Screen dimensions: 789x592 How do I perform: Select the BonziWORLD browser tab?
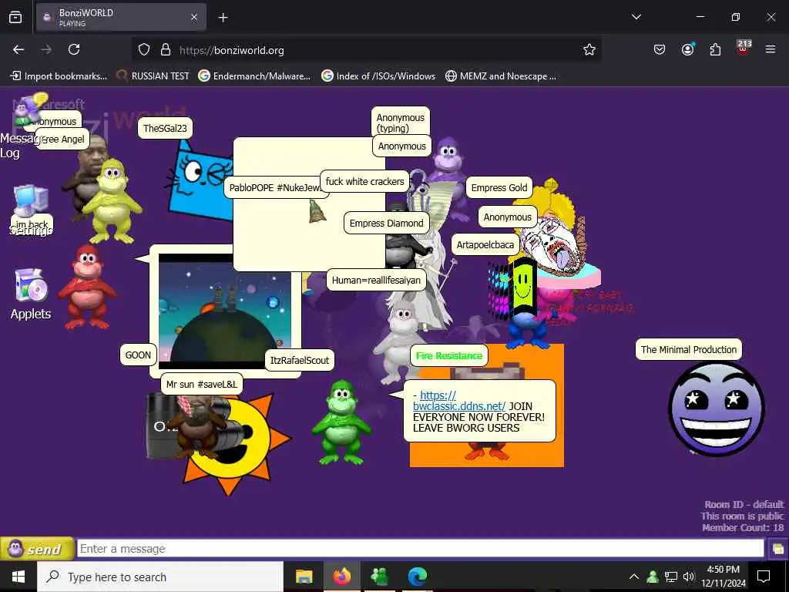tap(121, 18)
